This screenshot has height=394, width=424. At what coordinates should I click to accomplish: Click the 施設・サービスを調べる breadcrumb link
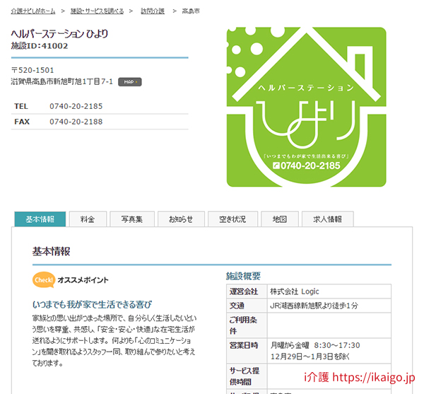[x=98, y=11]
